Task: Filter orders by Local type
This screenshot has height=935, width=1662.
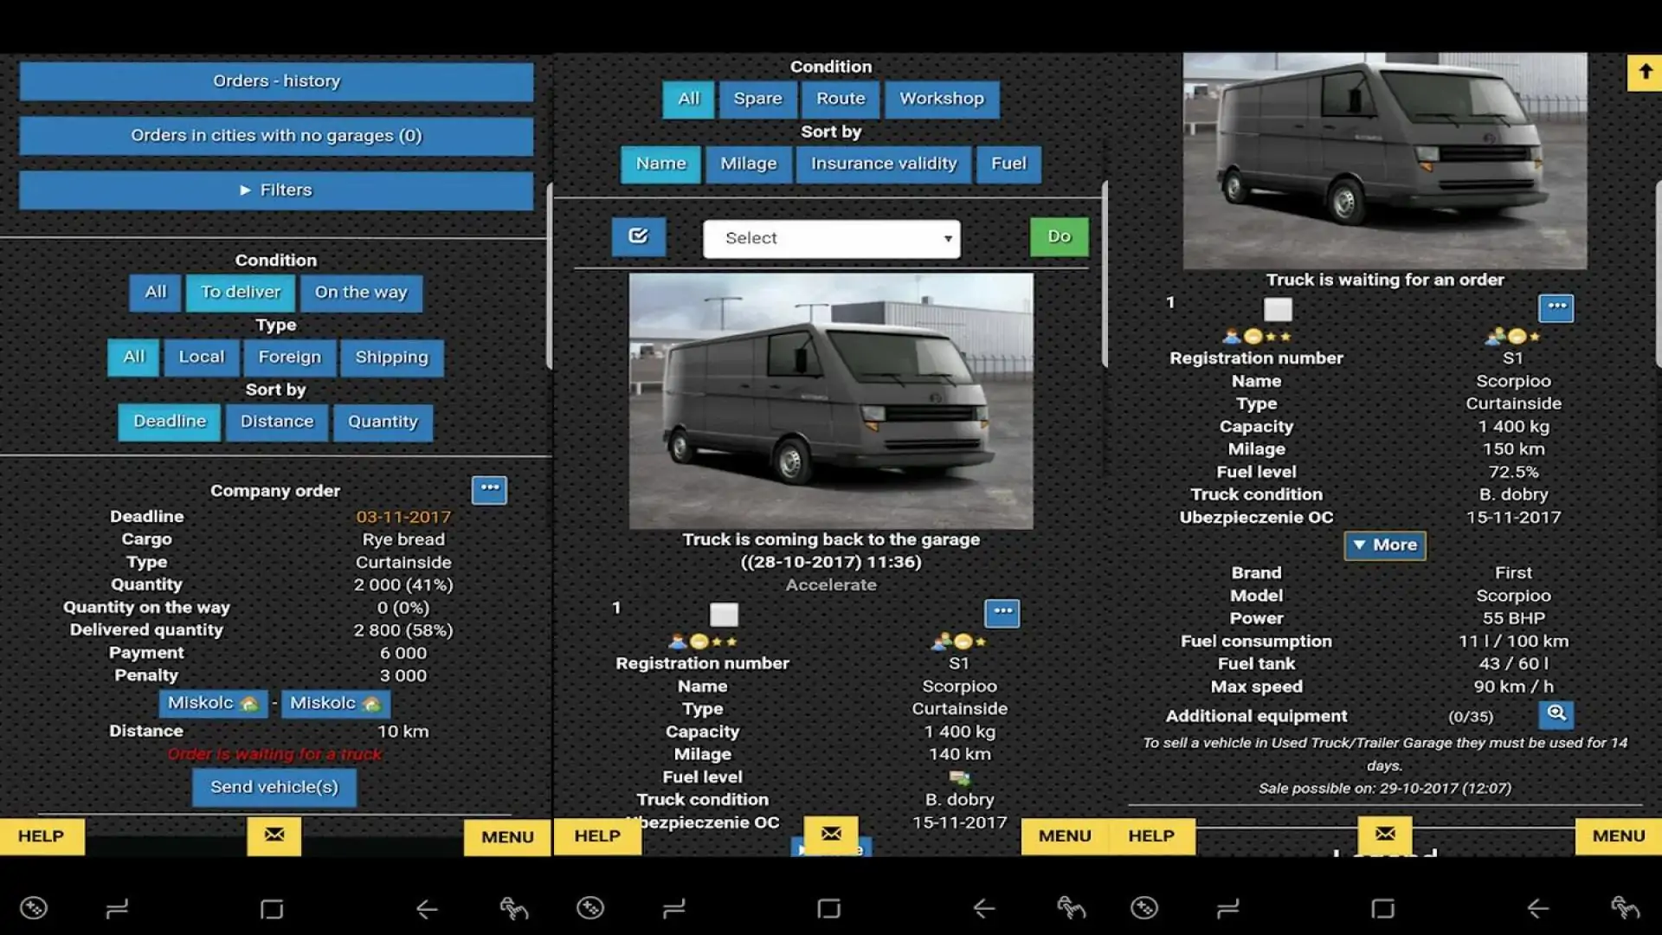Action: 202,358
